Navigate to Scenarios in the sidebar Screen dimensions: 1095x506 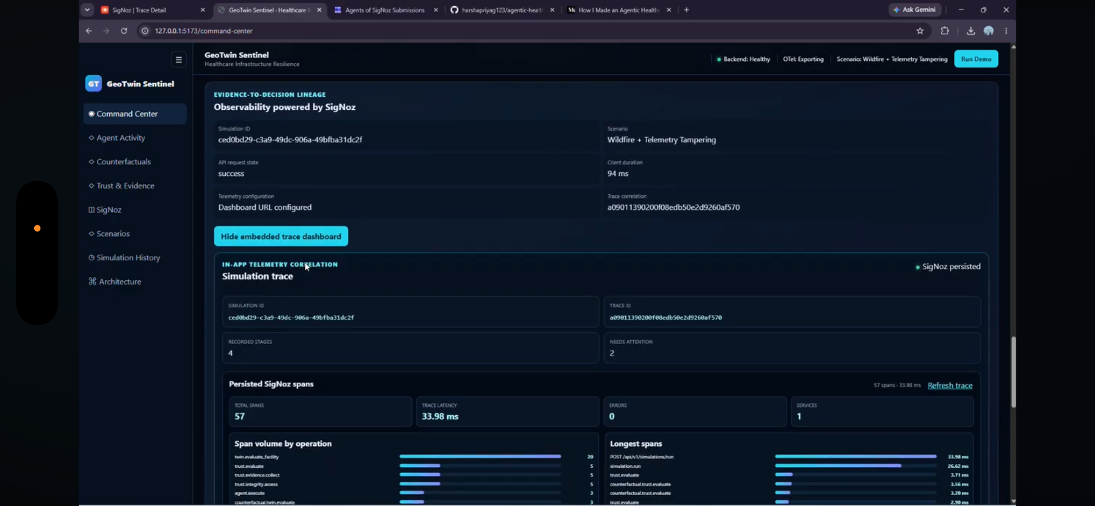coord(135,233)
